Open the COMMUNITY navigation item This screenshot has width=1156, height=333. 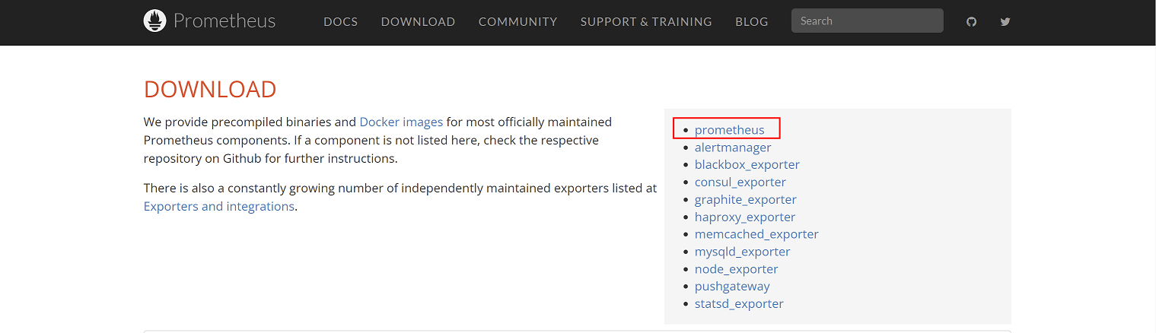[517, 22]
